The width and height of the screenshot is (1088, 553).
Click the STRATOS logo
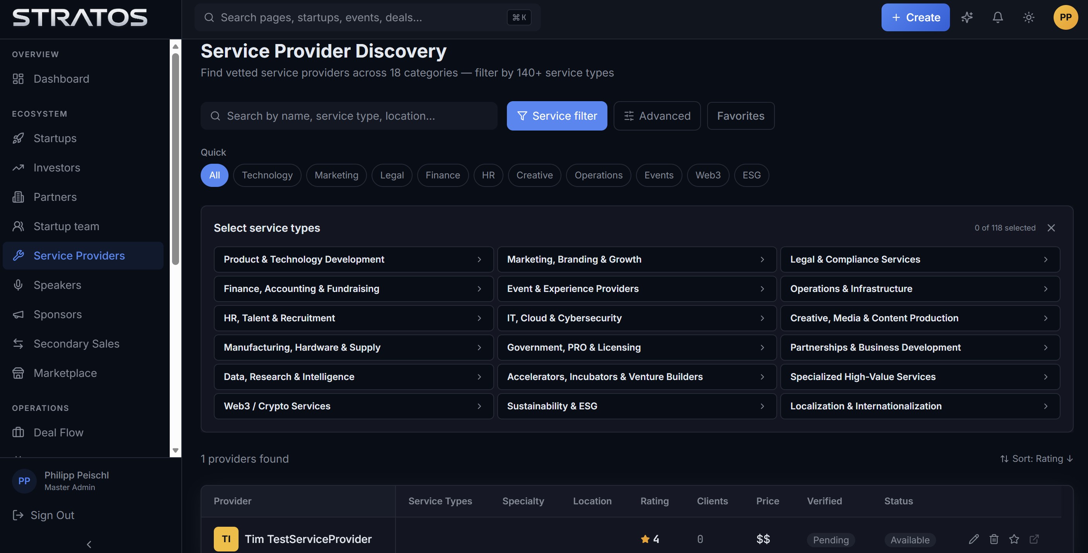tap(80, 18)
